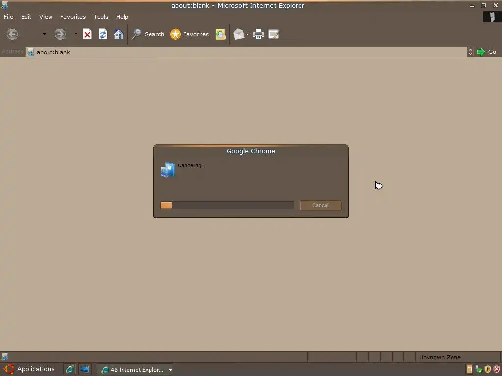Screen dimensions: 502x376
Task: Click the page icon in the address bar
Action: coord(31,52)
